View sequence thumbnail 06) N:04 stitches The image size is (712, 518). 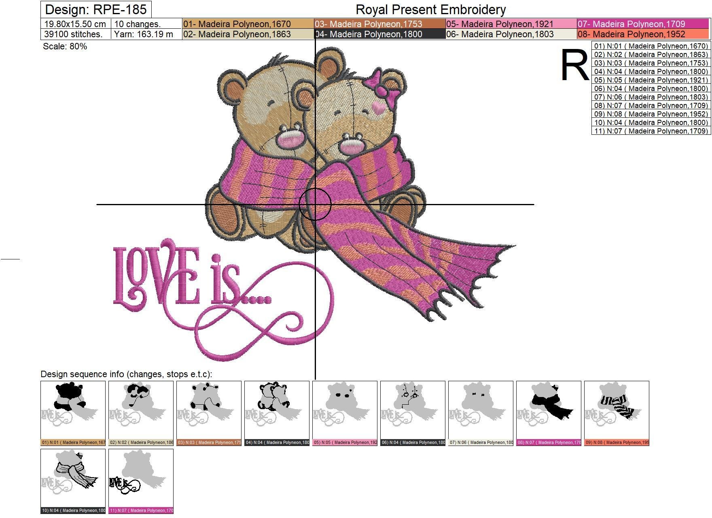[x=413, y=413]
